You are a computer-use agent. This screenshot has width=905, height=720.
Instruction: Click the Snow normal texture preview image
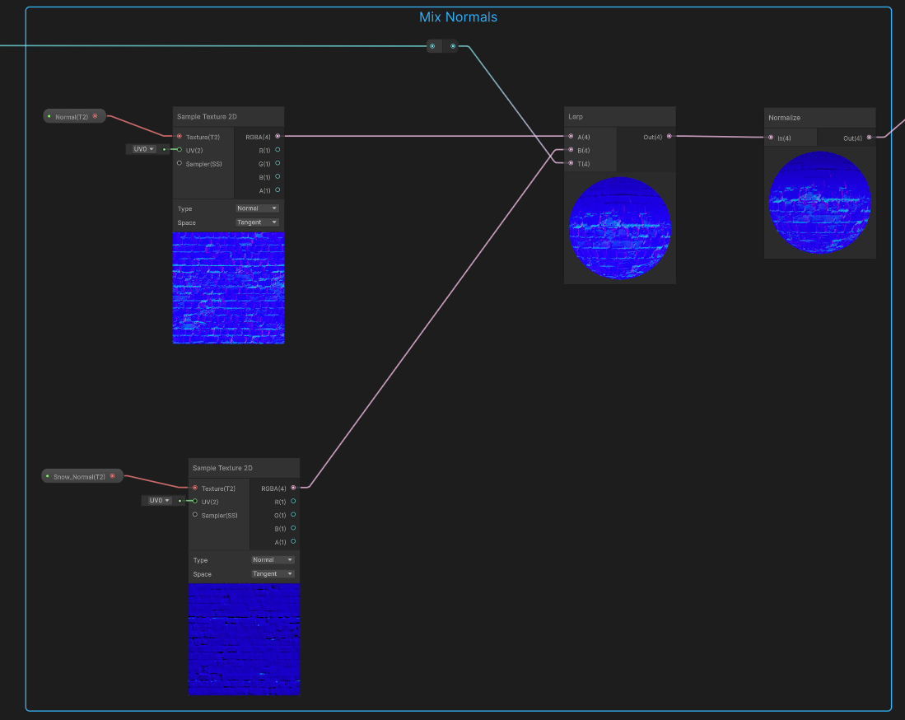244,639
